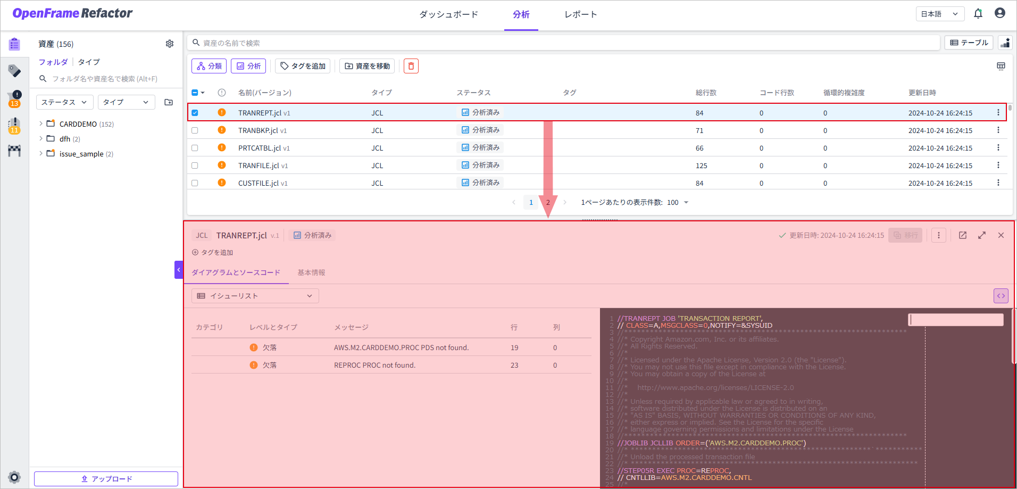Screen dimensions: 1017x489
Task: Open detail panel in new window
Action: 963,235
